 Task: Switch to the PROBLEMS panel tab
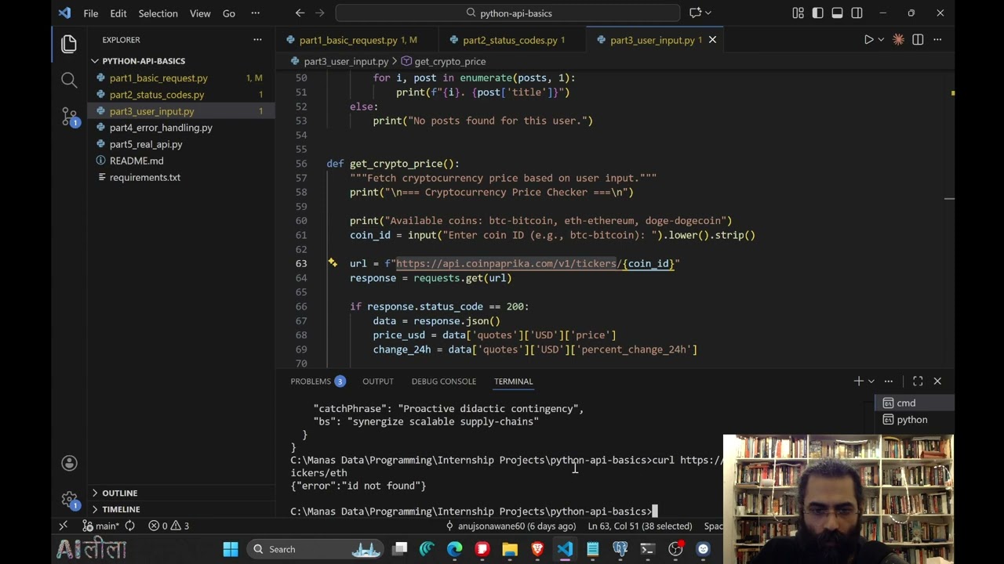318,381
